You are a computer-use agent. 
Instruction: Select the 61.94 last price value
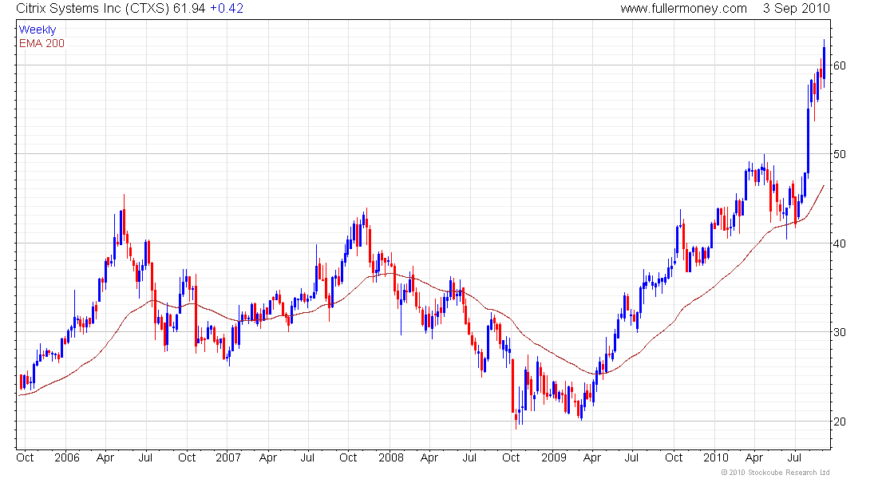(189, 9)
